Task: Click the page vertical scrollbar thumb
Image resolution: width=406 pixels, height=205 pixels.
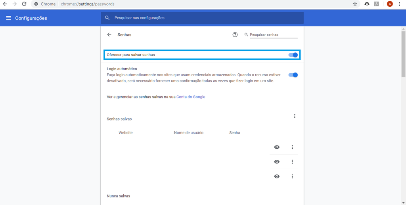Action: click(403, 54)
